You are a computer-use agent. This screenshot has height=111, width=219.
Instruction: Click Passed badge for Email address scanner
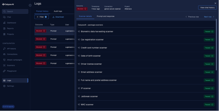pyautogui.click(x=209, y=72)
